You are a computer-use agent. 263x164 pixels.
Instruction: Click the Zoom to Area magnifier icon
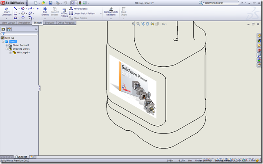(x=138, y=24)
